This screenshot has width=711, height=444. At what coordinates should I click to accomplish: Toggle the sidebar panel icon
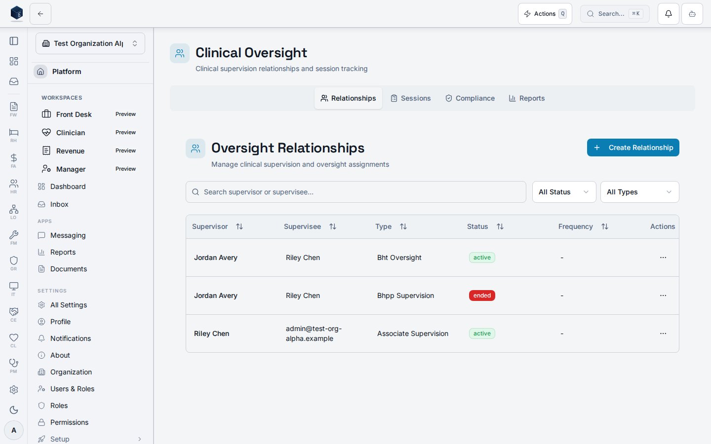pyautogui.click(x=14, y=41)
